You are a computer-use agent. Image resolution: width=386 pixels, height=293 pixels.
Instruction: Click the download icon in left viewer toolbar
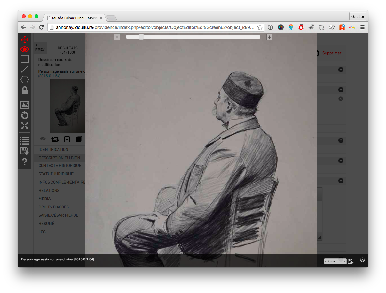coord(25,151)
